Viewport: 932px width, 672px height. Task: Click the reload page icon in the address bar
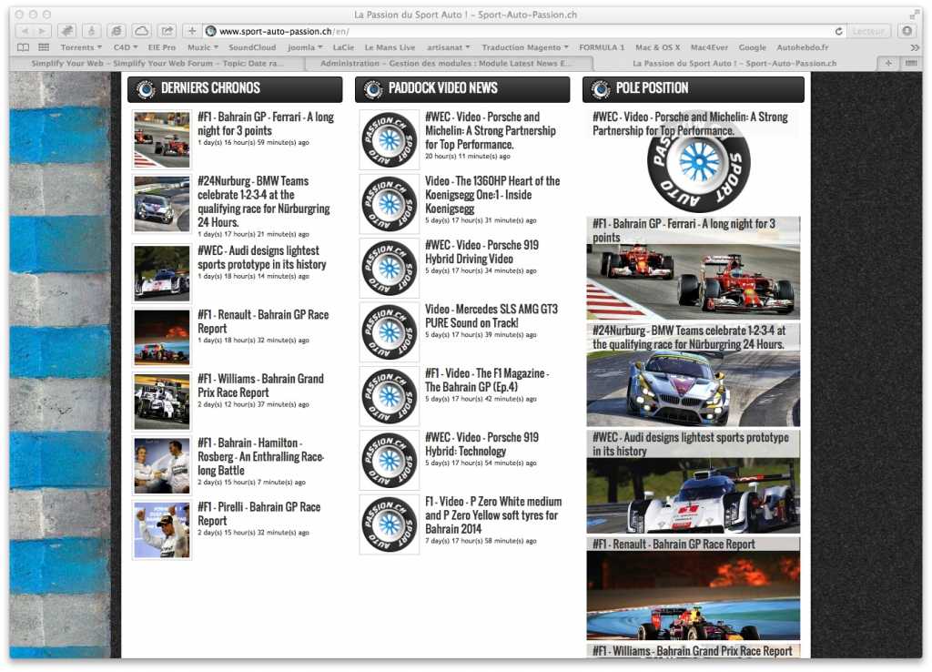838,31
